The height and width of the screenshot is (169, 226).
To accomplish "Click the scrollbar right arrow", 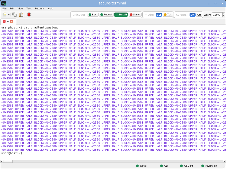I will click(224, 161).
